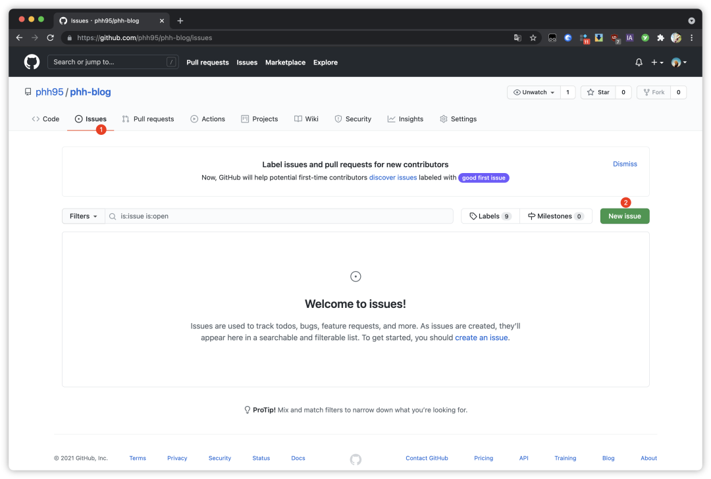The height and width of the screenshot is (479, 711).
Task: Click the issue search filter field
Action: click(276, 216)
